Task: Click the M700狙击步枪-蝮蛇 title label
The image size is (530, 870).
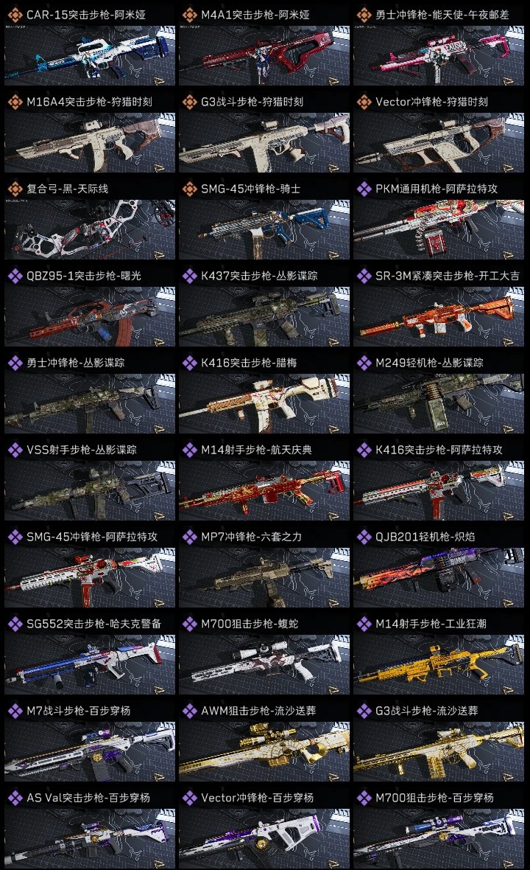Action: [x=250, y=624]
